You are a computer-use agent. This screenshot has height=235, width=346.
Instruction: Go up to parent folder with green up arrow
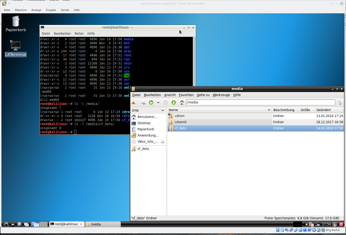point(174,102)
